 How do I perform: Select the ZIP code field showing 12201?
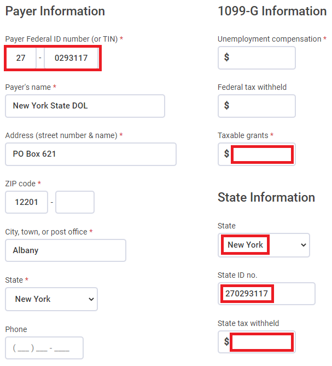point(26,202)
